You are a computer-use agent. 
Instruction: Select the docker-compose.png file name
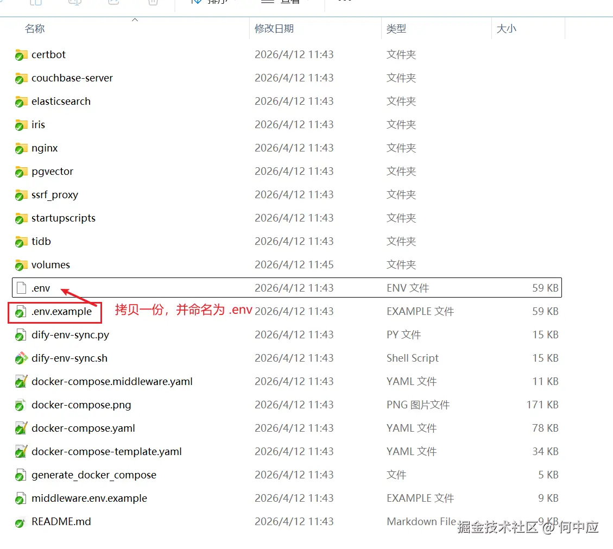pos(81,405)
